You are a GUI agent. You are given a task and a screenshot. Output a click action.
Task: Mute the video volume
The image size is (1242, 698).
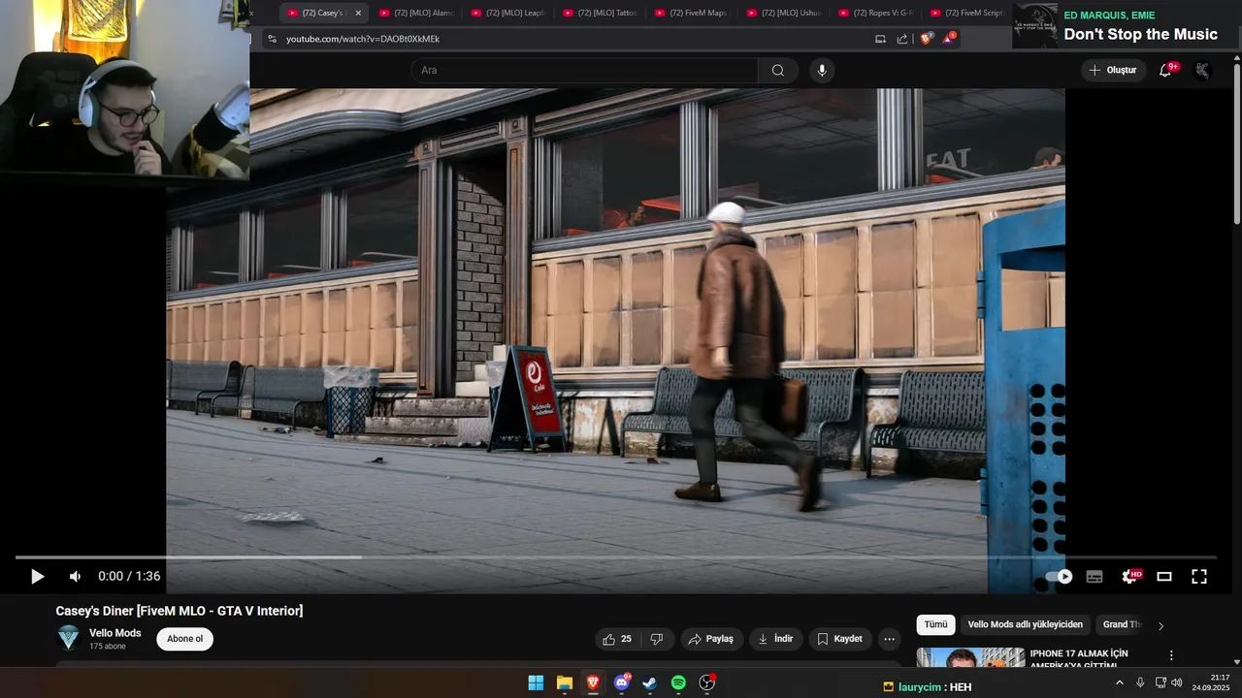click(x=76, y=576)
